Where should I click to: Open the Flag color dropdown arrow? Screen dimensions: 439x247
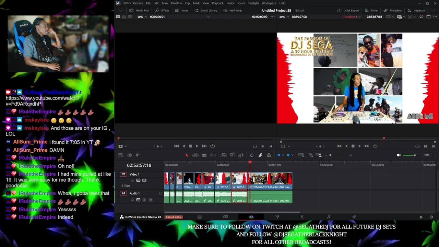click(283, 155)
